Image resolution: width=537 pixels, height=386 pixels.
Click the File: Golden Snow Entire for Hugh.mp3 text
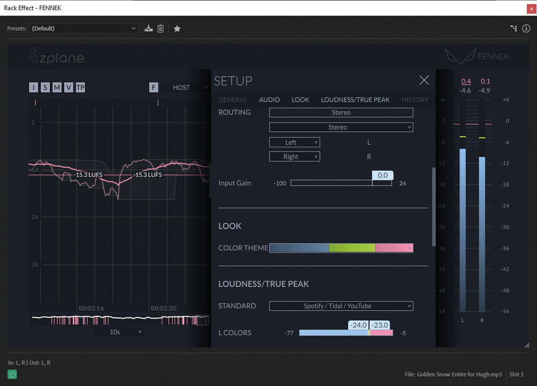453,374
